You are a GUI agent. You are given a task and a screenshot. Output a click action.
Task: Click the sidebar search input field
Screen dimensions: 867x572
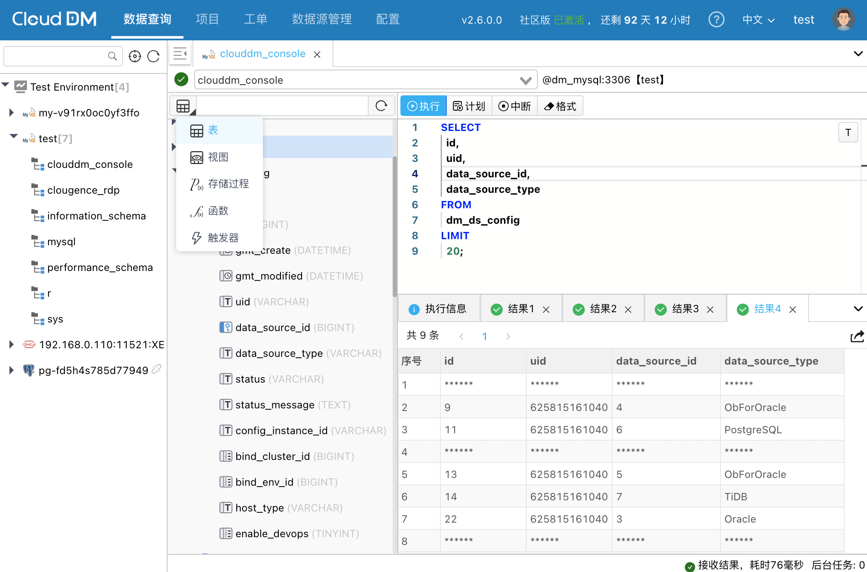56,56
